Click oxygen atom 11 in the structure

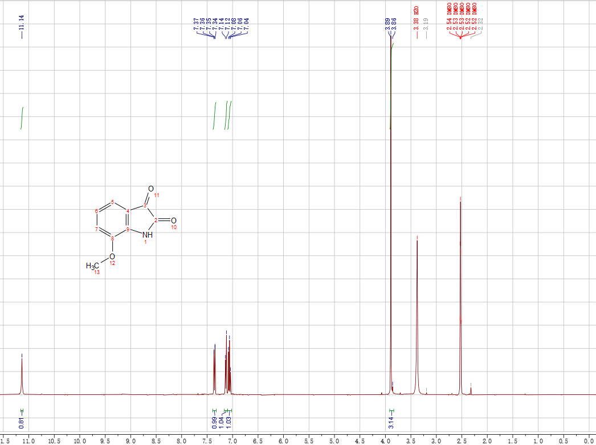(x=151, y=189)
